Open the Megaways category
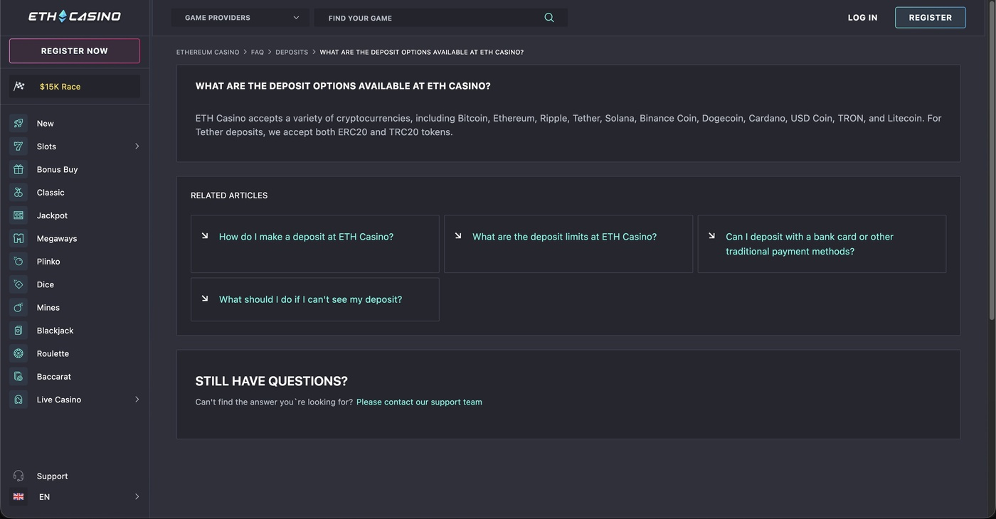The image size is (996, 519). coord(57,239)
